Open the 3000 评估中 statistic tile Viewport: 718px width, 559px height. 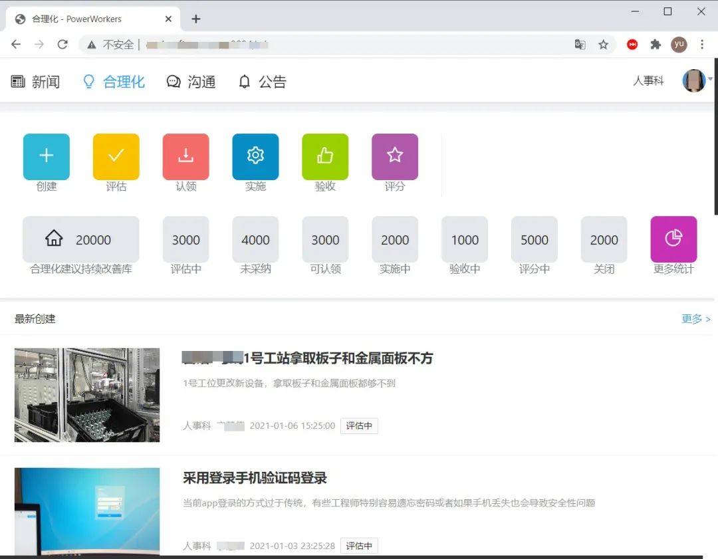click(186, 239)
